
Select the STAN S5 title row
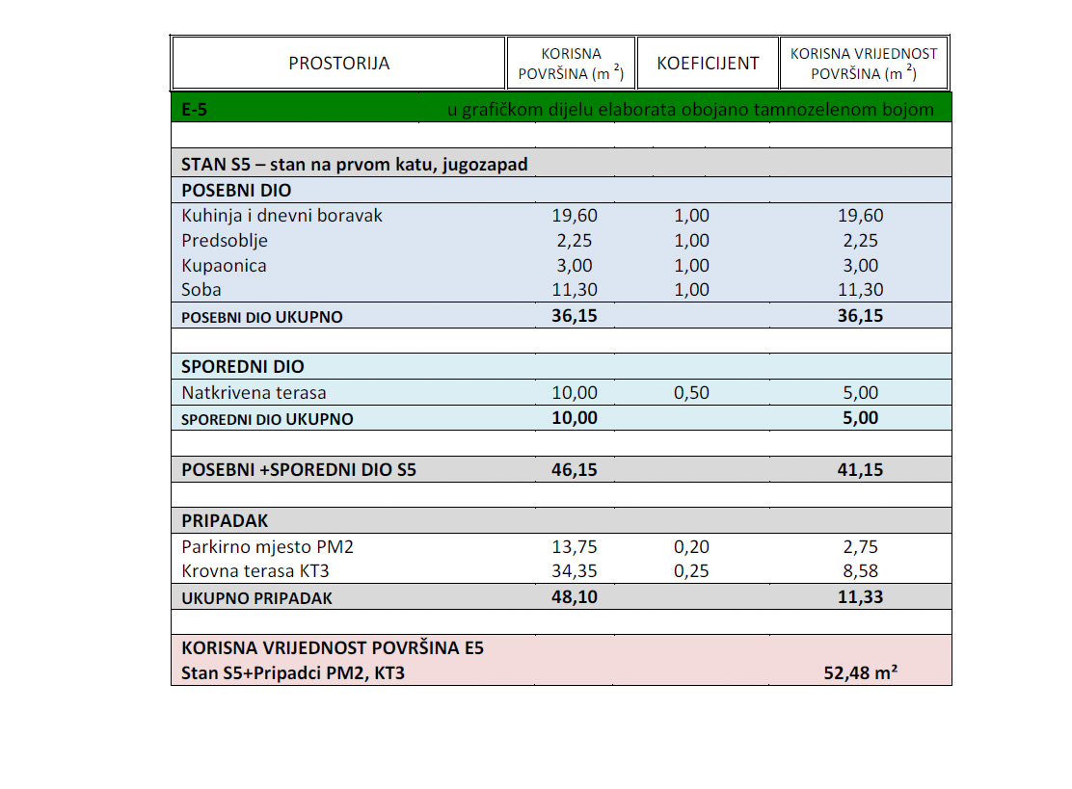pos(561,164)
